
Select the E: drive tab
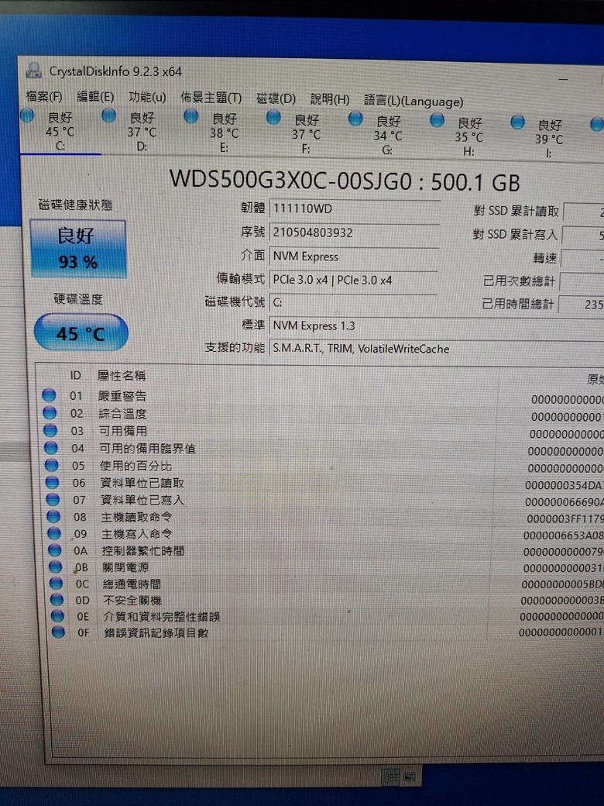(x=224, y=133)
